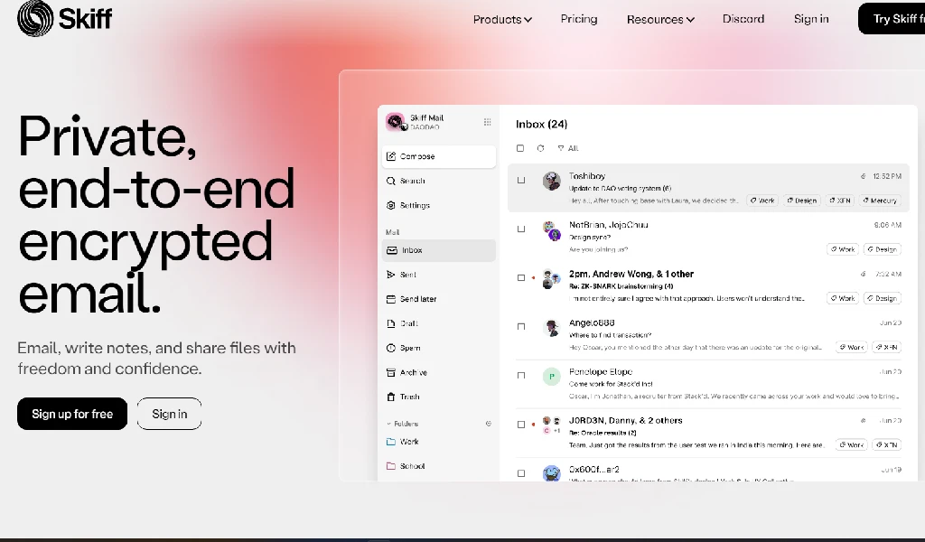
Task: Click the Angelo888 sender avatar
Action: point(552,328)
